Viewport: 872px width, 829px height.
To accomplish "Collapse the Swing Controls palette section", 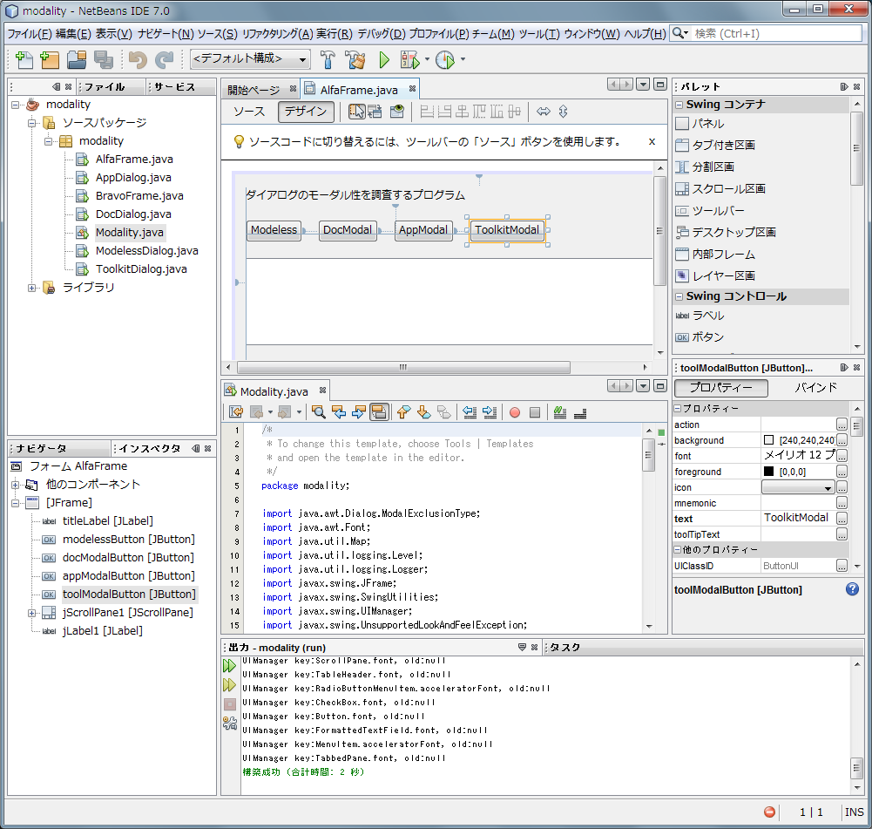I will pyautogui.click(x=679, y=296).
